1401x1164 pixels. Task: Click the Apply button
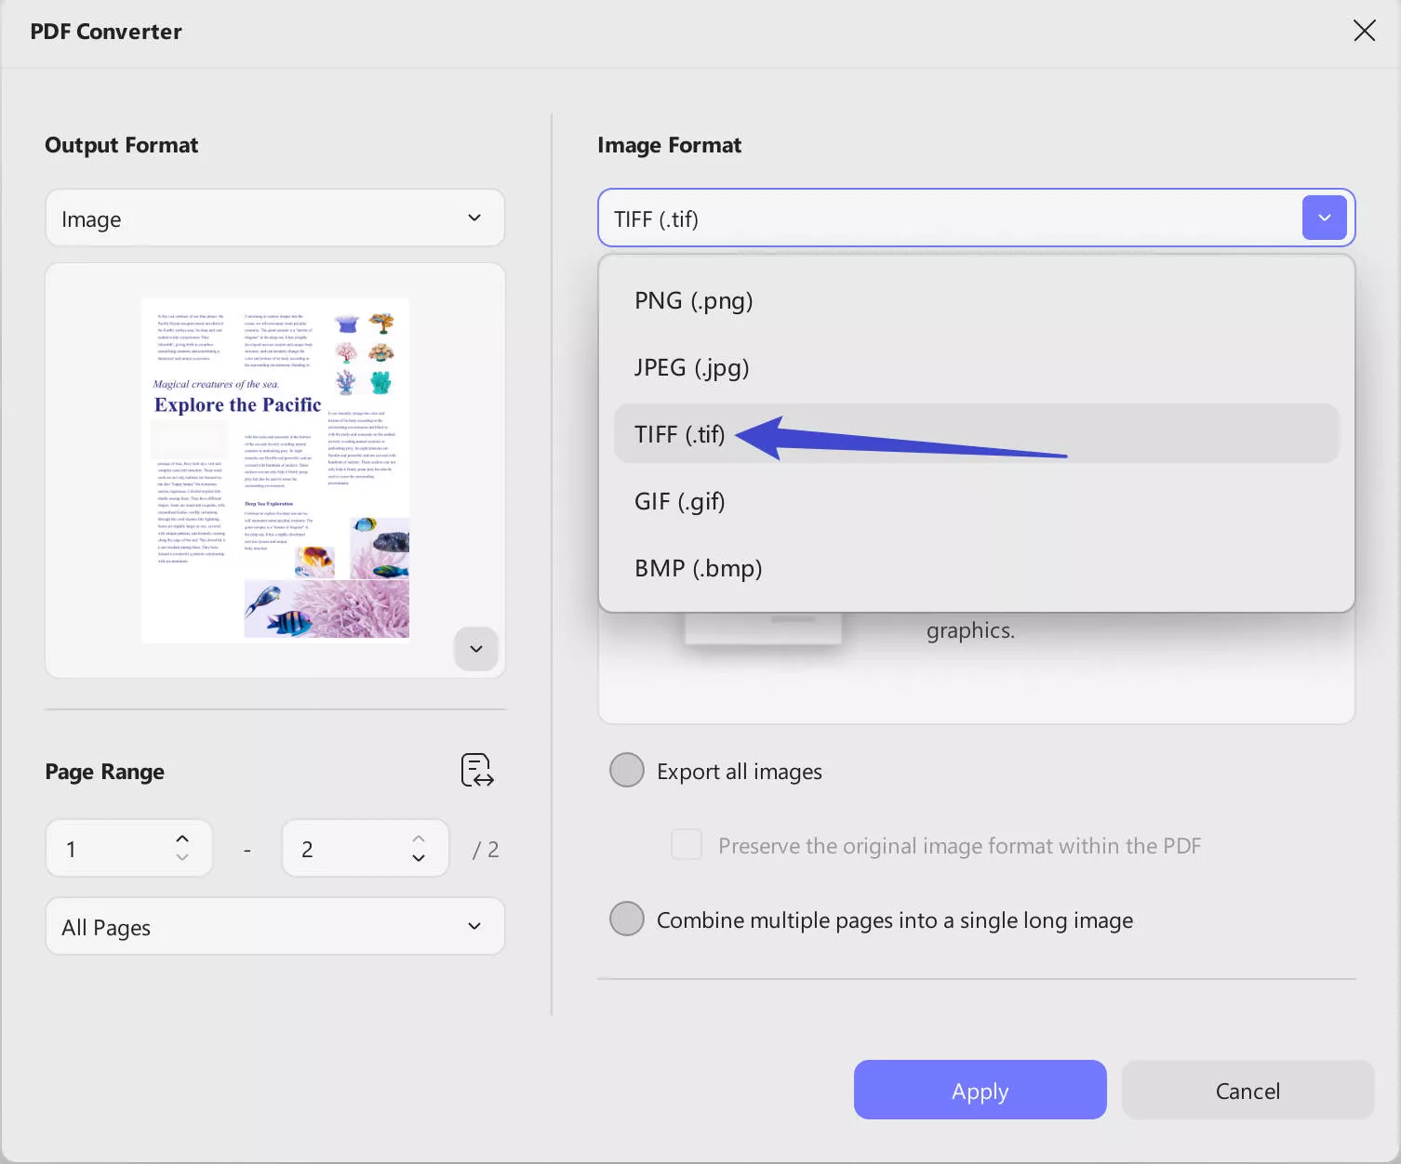979,1090
